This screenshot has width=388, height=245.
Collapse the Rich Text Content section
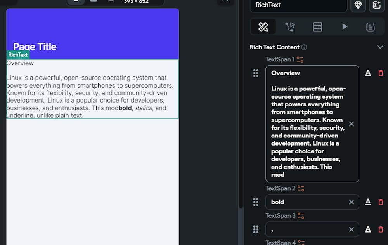point(380,47)
